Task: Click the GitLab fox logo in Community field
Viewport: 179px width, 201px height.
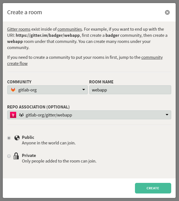Action: pos(13,90)
